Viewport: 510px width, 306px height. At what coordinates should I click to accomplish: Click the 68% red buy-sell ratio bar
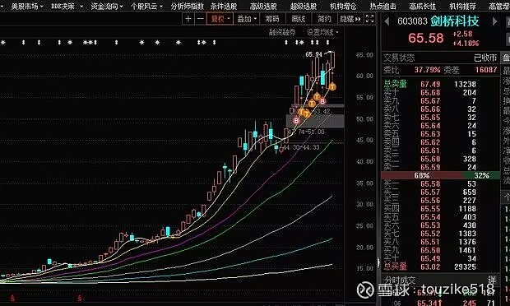coord(422,175)
